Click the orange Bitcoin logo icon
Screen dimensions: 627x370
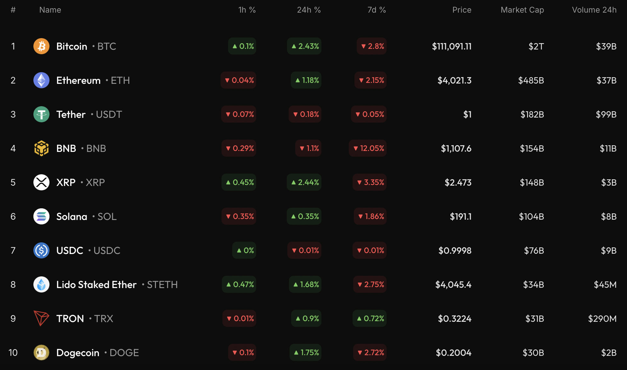pos(41,46)
